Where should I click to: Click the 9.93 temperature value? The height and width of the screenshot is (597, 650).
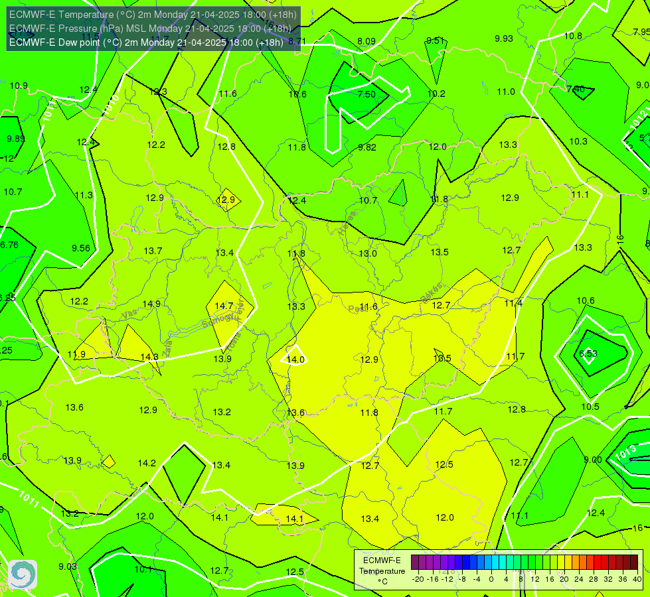tap(504, 38)
